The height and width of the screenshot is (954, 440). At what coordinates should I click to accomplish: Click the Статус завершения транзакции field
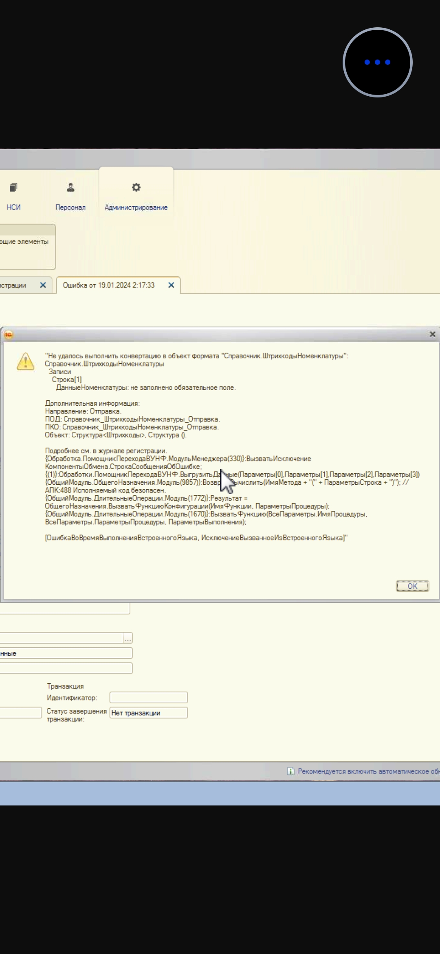click(149, 713)
